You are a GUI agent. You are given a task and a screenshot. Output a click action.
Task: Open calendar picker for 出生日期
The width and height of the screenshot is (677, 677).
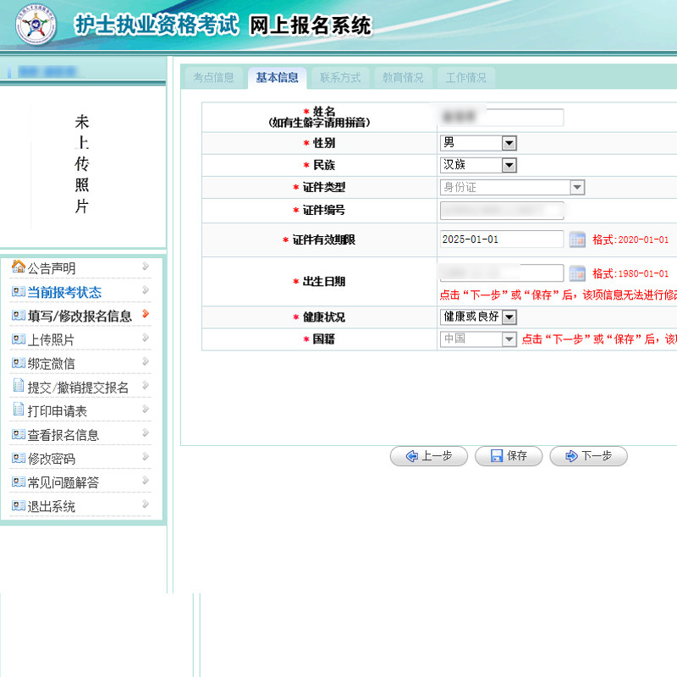click(577, 273)
